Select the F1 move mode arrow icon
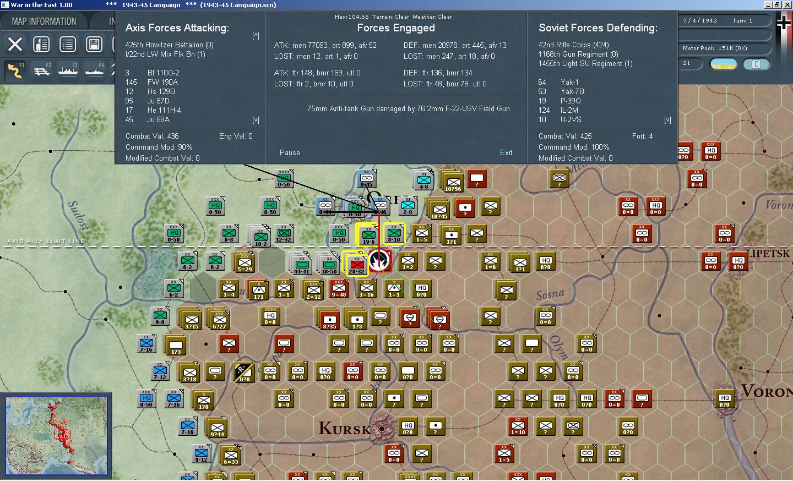 point(15,70)
